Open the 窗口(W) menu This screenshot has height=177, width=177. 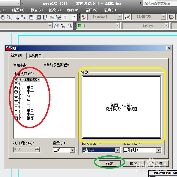(x=91, y=10)
